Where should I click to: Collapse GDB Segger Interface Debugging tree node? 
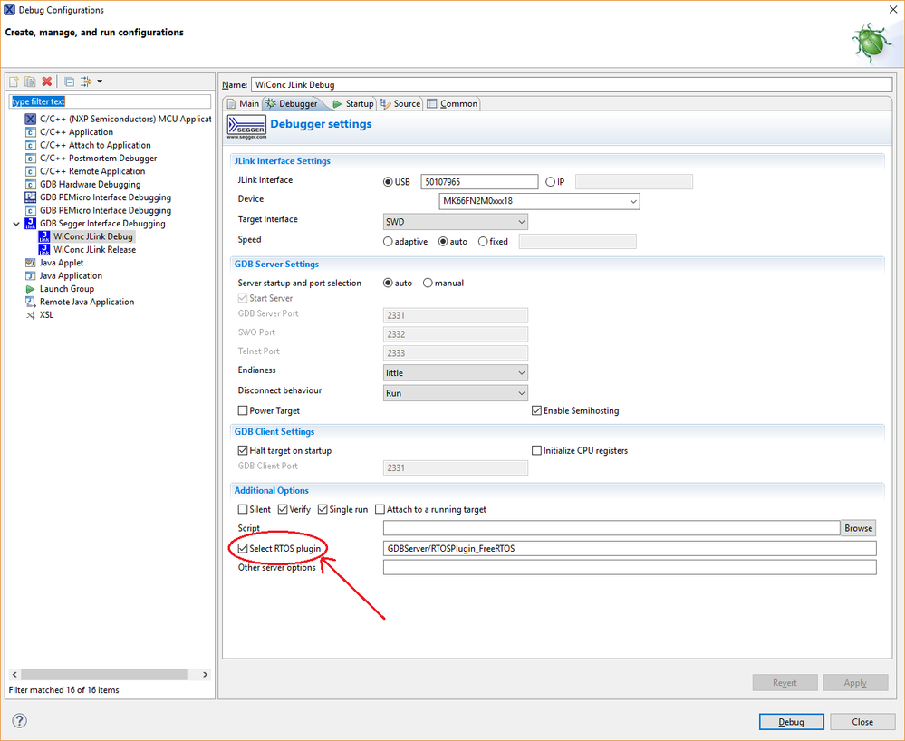16,224
